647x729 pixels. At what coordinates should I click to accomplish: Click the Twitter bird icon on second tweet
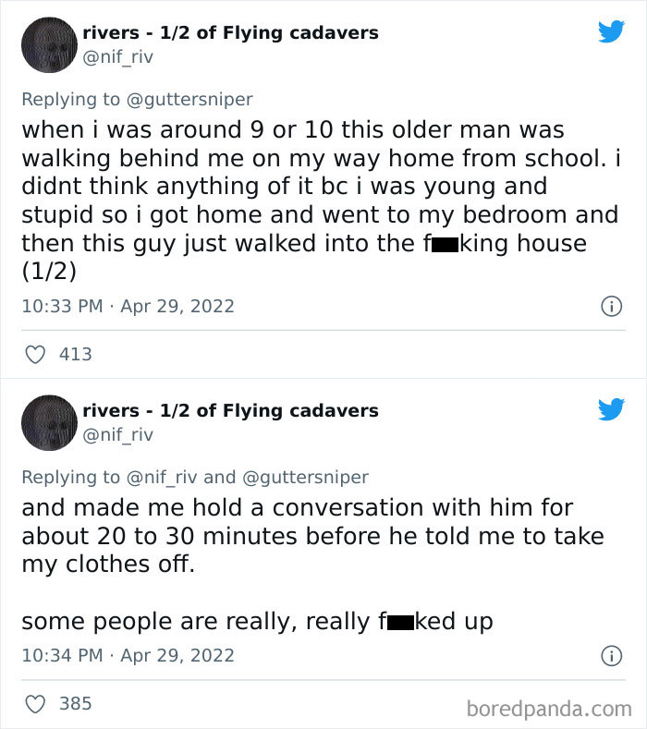[611, 409]
